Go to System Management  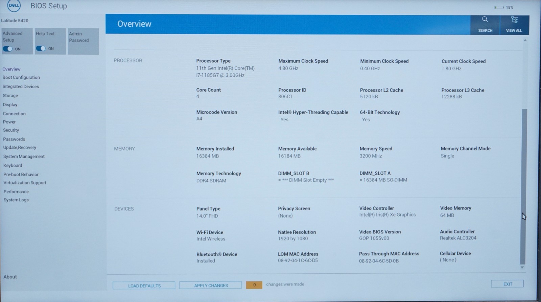(x=24, y=156)
